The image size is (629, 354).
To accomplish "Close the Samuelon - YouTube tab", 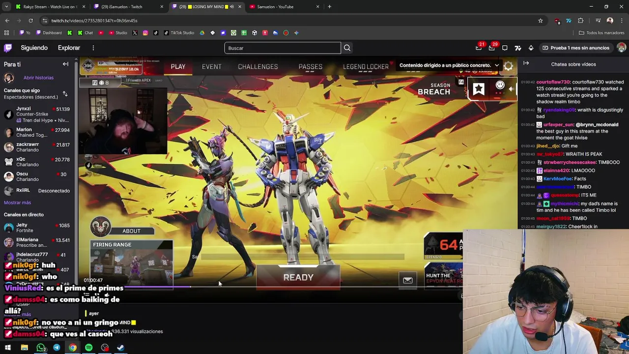I will tap(317, 7).
